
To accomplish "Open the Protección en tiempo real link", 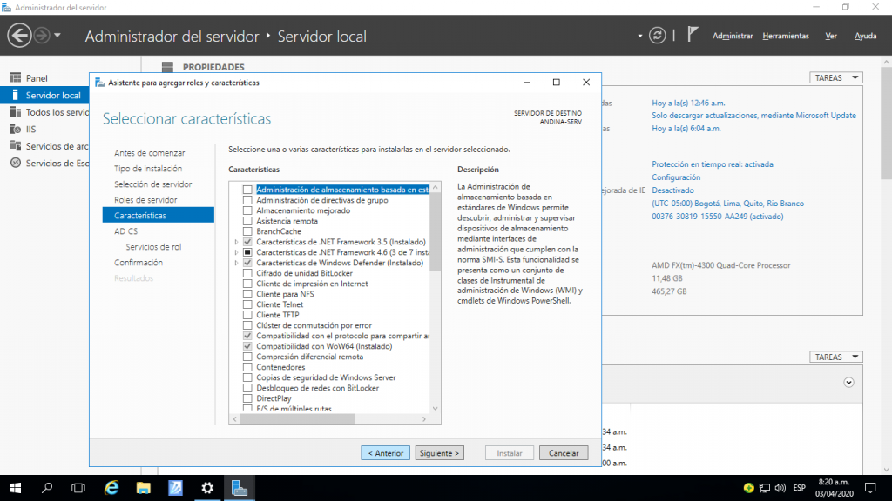I will click(x=713, y=164).
